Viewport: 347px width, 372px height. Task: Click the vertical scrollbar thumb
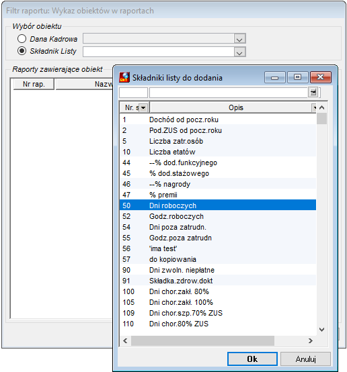pyautogui.click(x=322, y=118)
